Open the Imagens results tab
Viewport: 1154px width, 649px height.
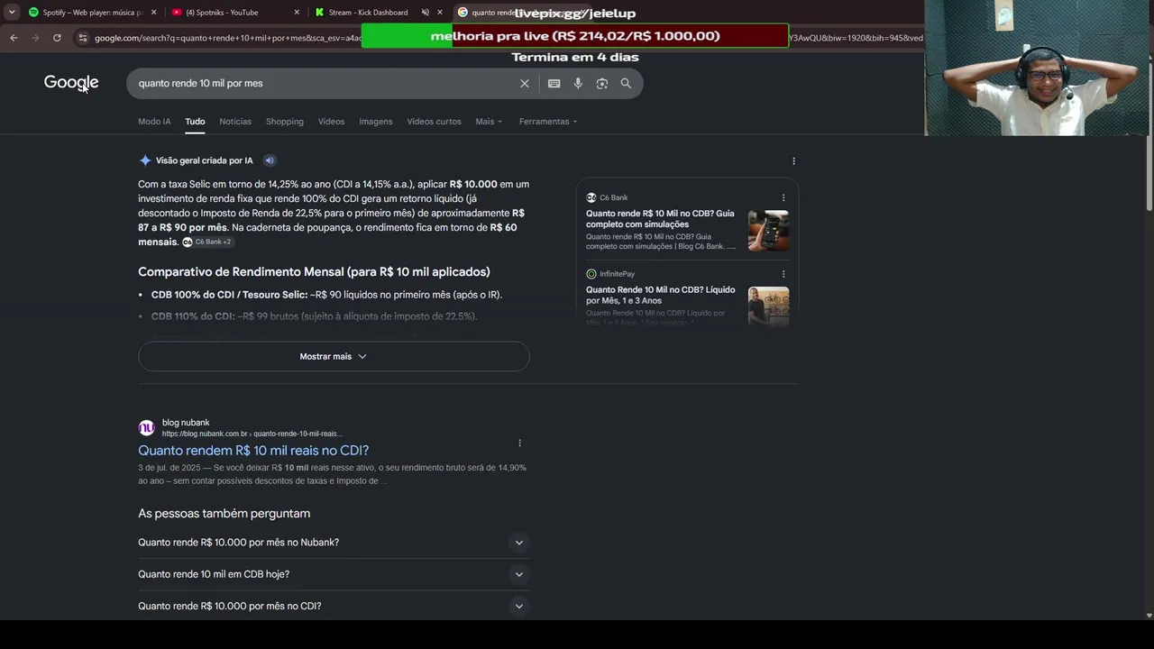pyautogui.click(x=376, y=122)
